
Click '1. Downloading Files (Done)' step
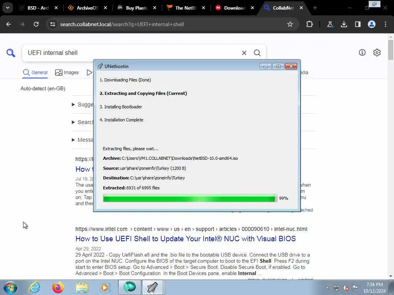click(x=125, y=80)
